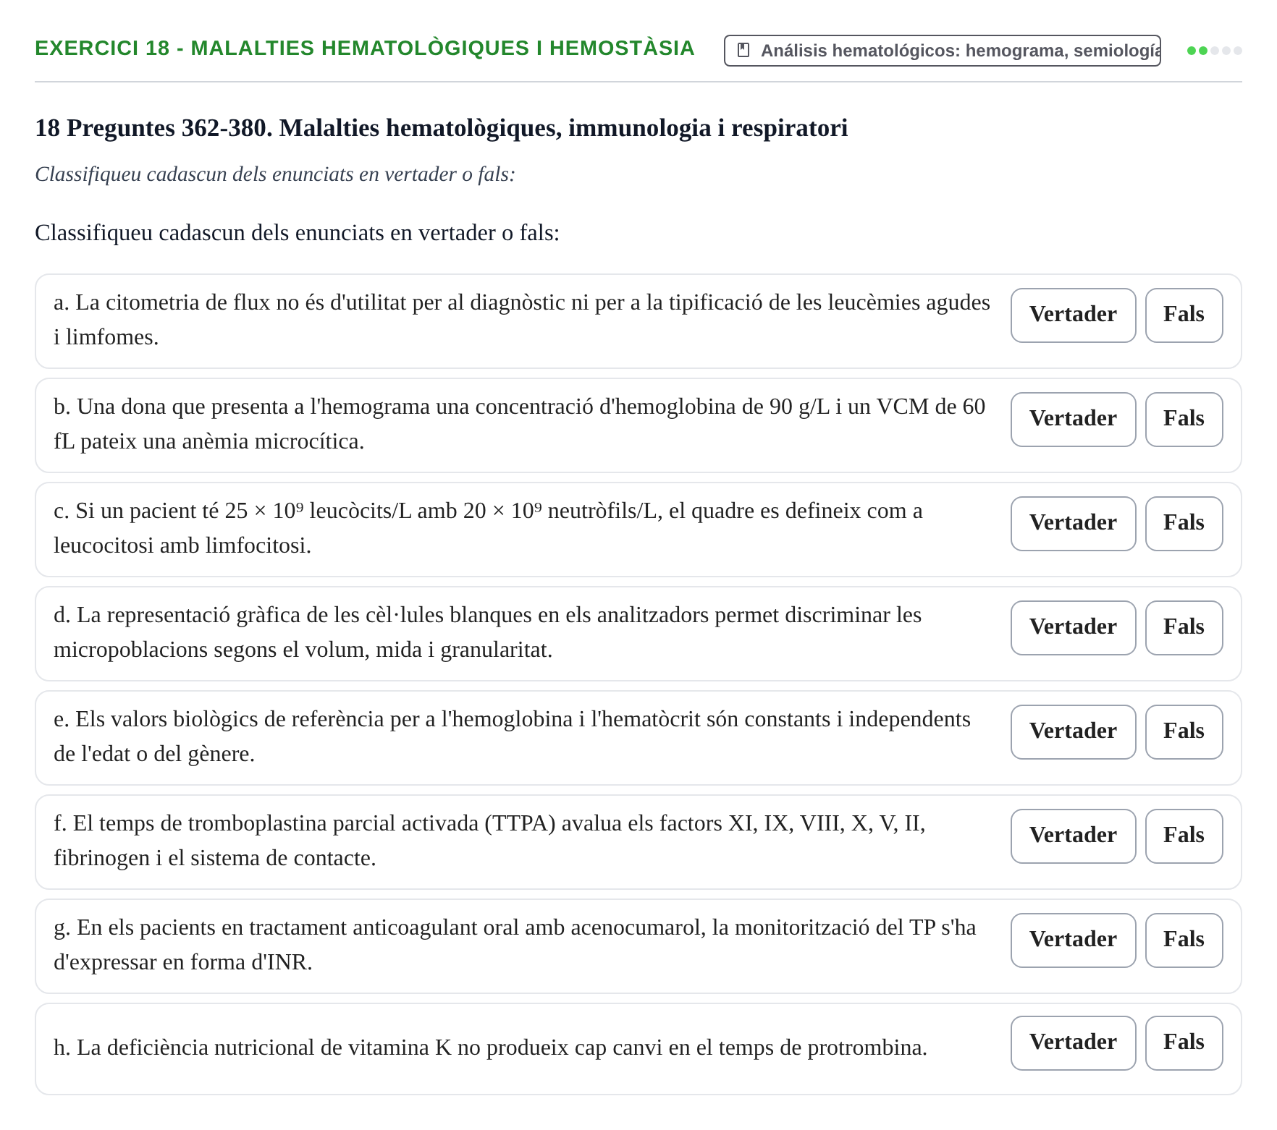Viewport: 1277px width, 1130px height.
Task: Click statement text 'f. El temps de tromboplastina'
Action: coord(489,840)
